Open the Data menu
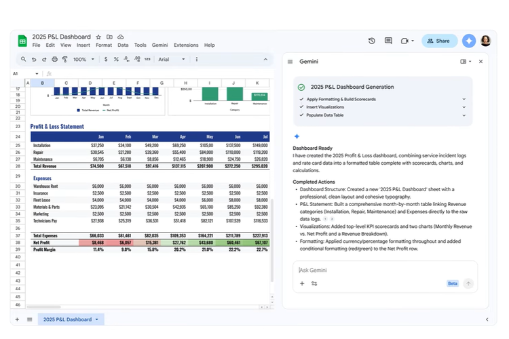 (123, 45)
